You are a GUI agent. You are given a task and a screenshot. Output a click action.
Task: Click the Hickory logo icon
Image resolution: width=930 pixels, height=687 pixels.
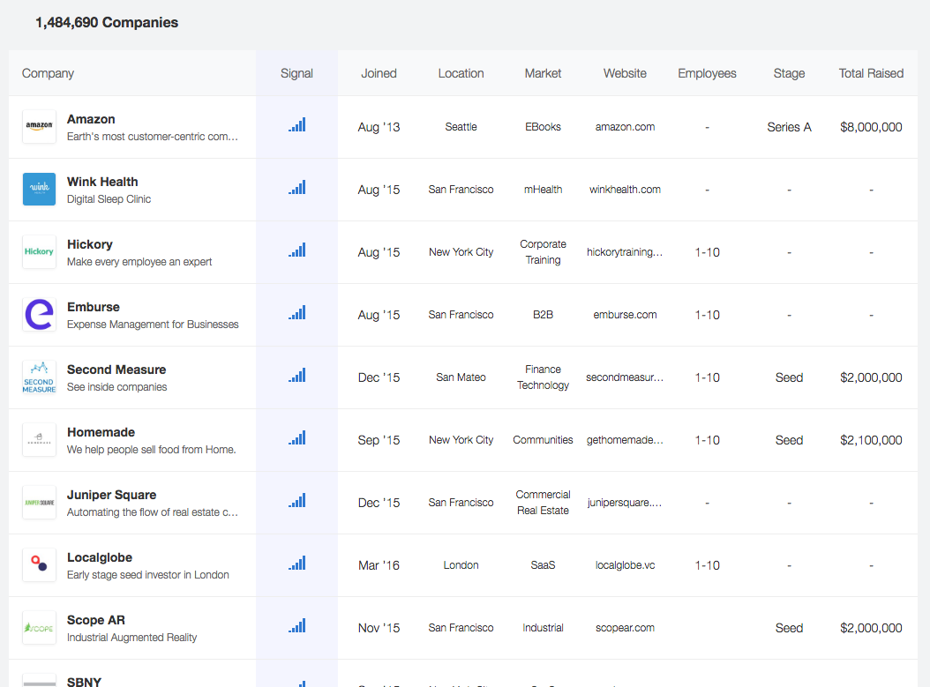click(x=39, y=252)
